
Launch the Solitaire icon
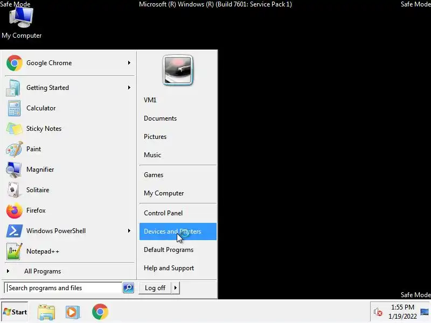tap(13, 190)
